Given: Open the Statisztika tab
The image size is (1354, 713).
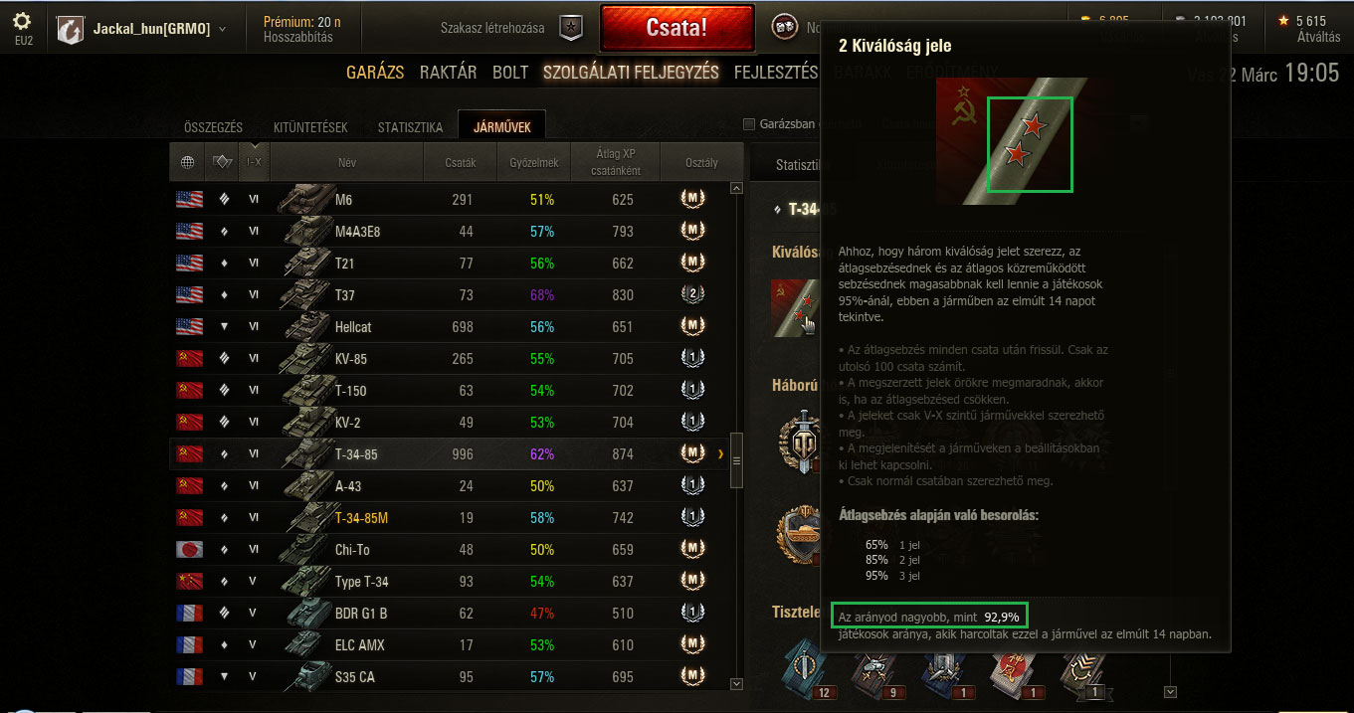Looking at the screenshot, I should (410, 127).
